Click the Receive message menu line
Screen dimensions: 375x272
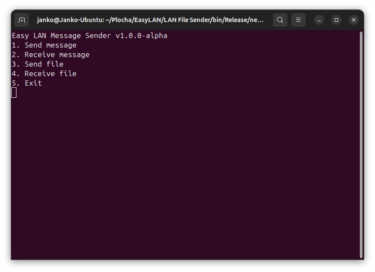pos(51,54)
